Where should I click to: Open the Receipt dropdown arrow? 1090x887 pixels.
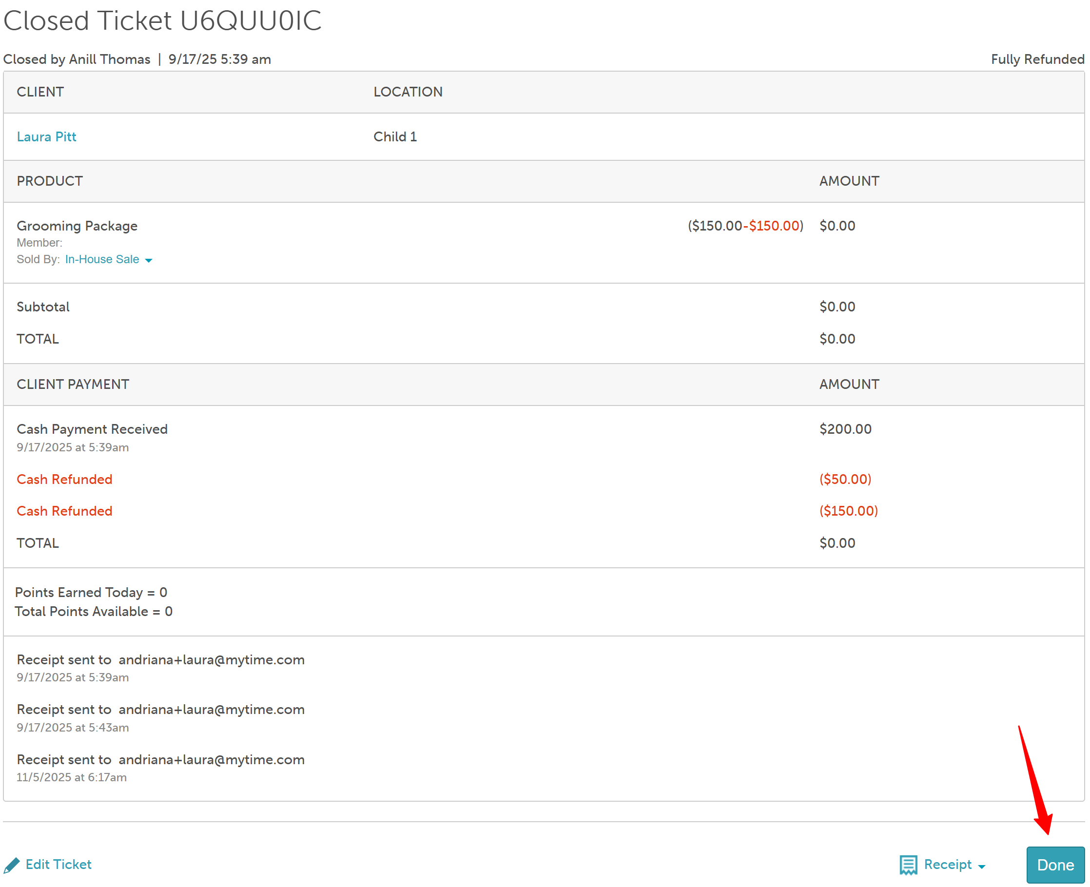coord(981,867)
